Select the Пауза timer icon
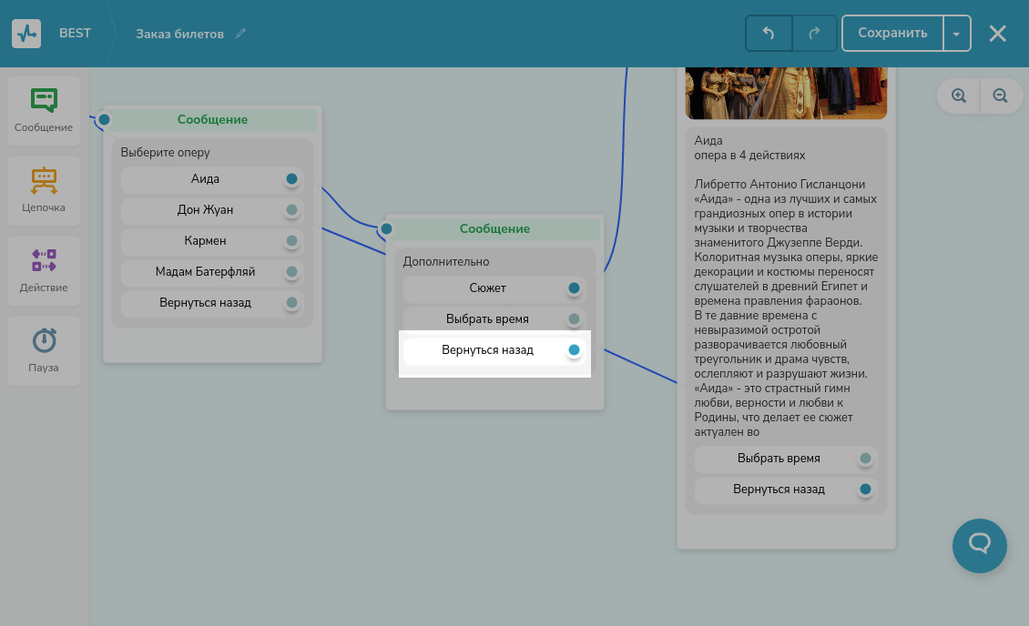This screenshot has height=626, width=1029. click(44, 340)
